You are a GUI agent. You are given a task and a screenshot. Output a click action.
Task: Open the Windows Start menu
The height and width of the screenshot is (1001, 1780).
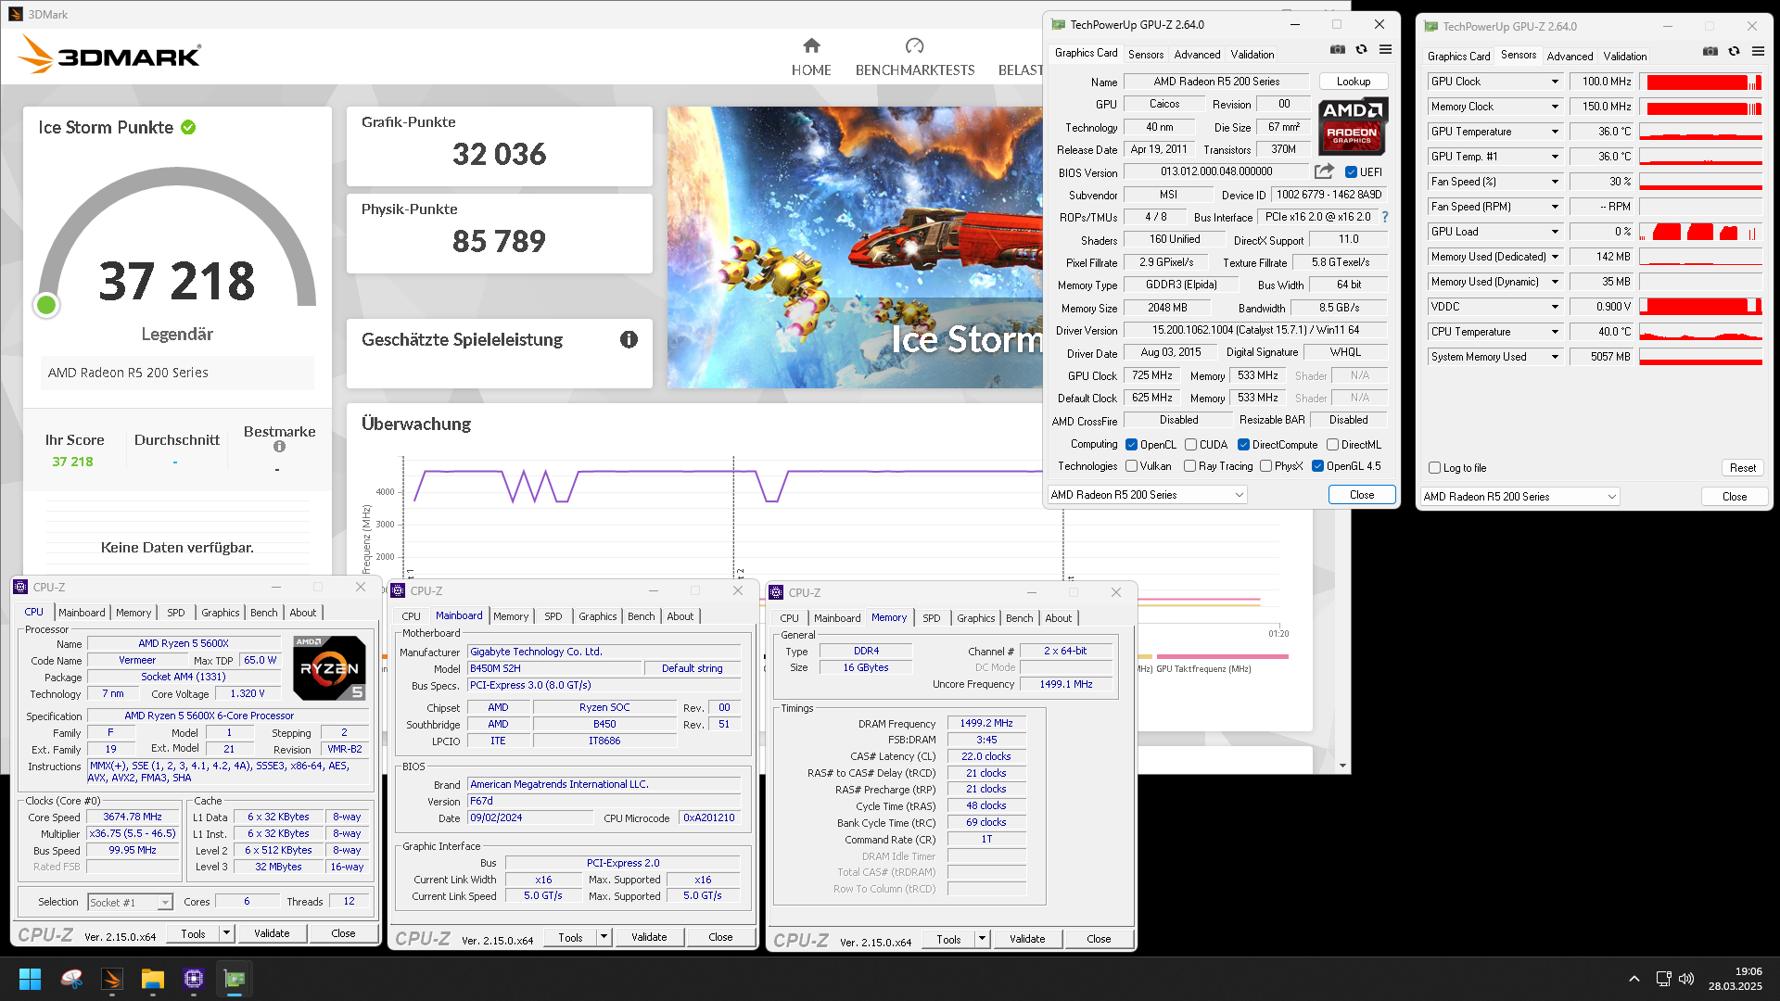click(30, 979)
